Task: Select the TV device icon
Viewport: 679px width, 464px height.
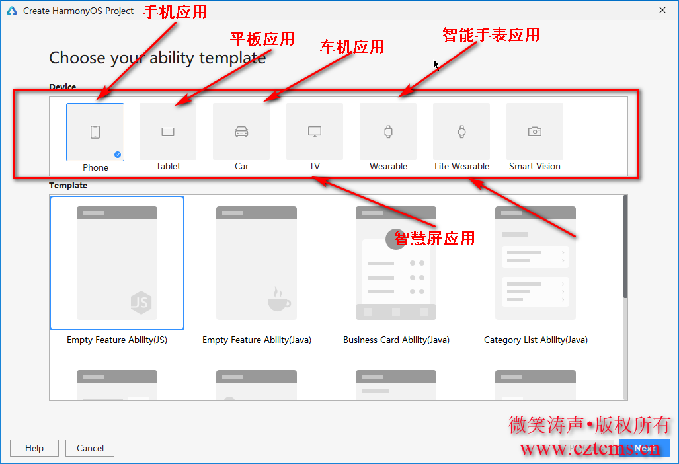Action: coord(315,132)
